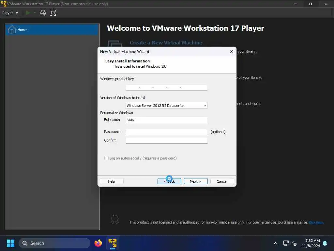Open Firefox from the taskbar
The height and width of the screenshot is (251, 334).
click(x=98, y=243)
